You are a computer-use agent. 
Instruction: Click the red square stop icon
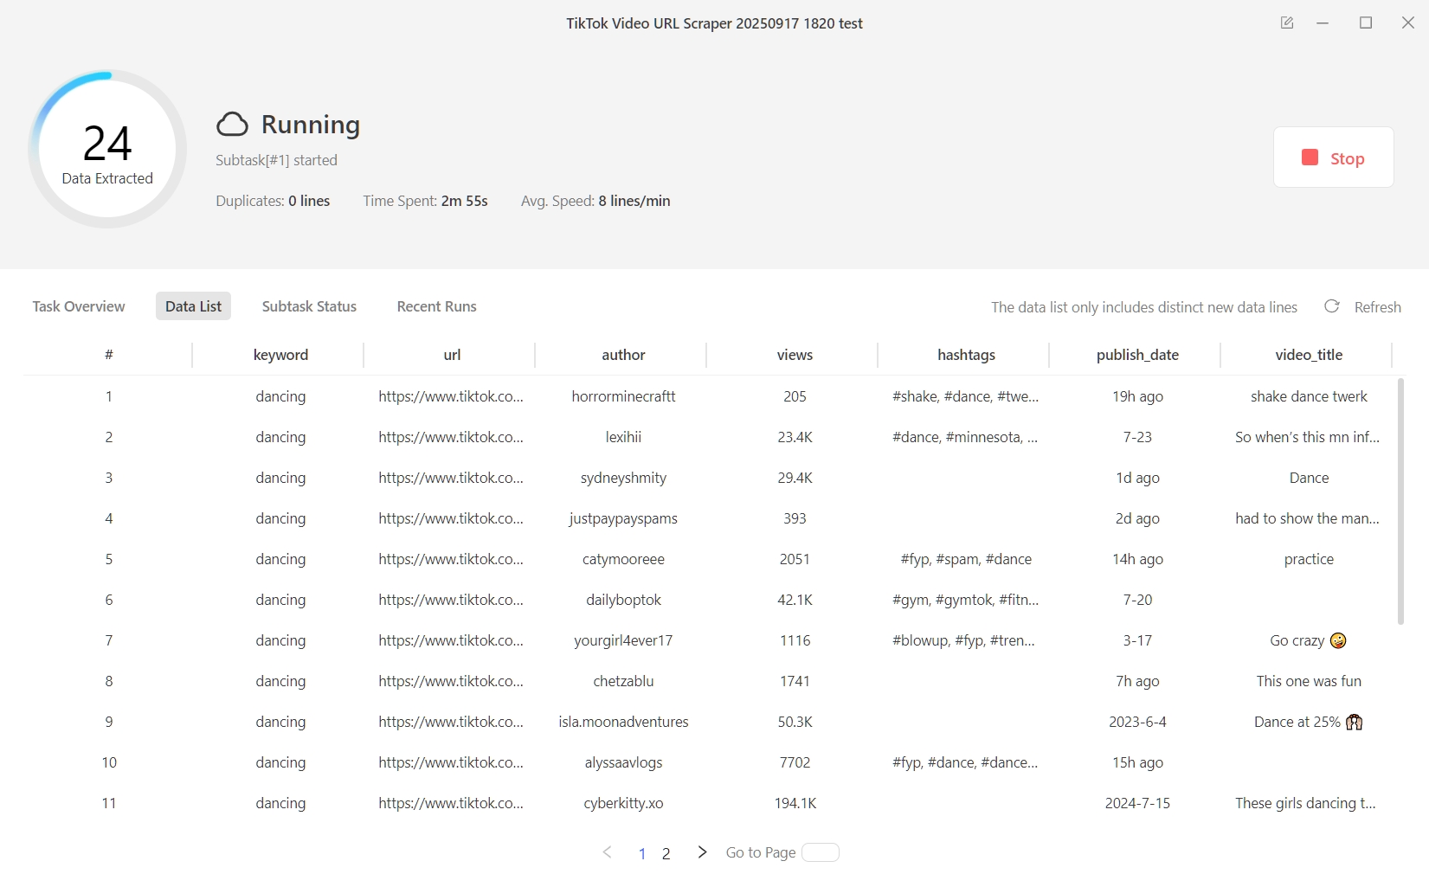pos(1309,157)
